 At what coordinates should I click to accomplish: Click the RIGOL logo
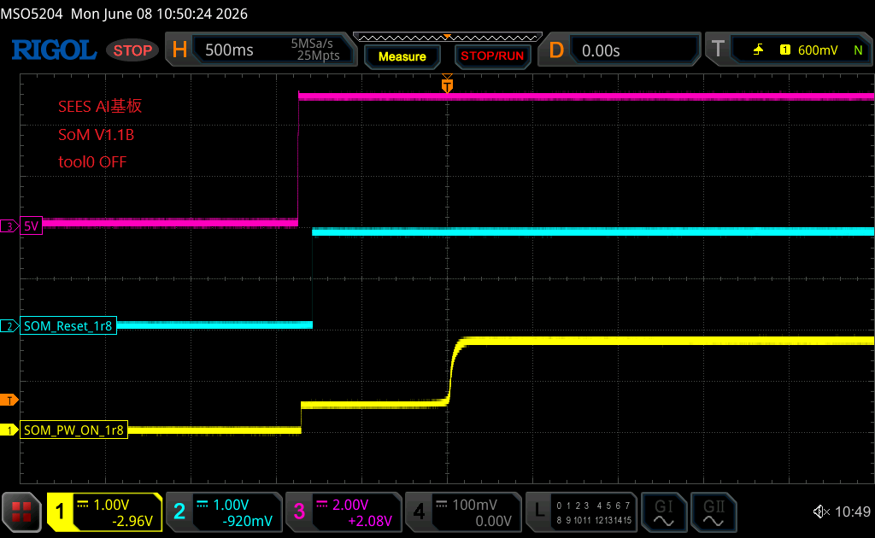click(x=54, y=50)
